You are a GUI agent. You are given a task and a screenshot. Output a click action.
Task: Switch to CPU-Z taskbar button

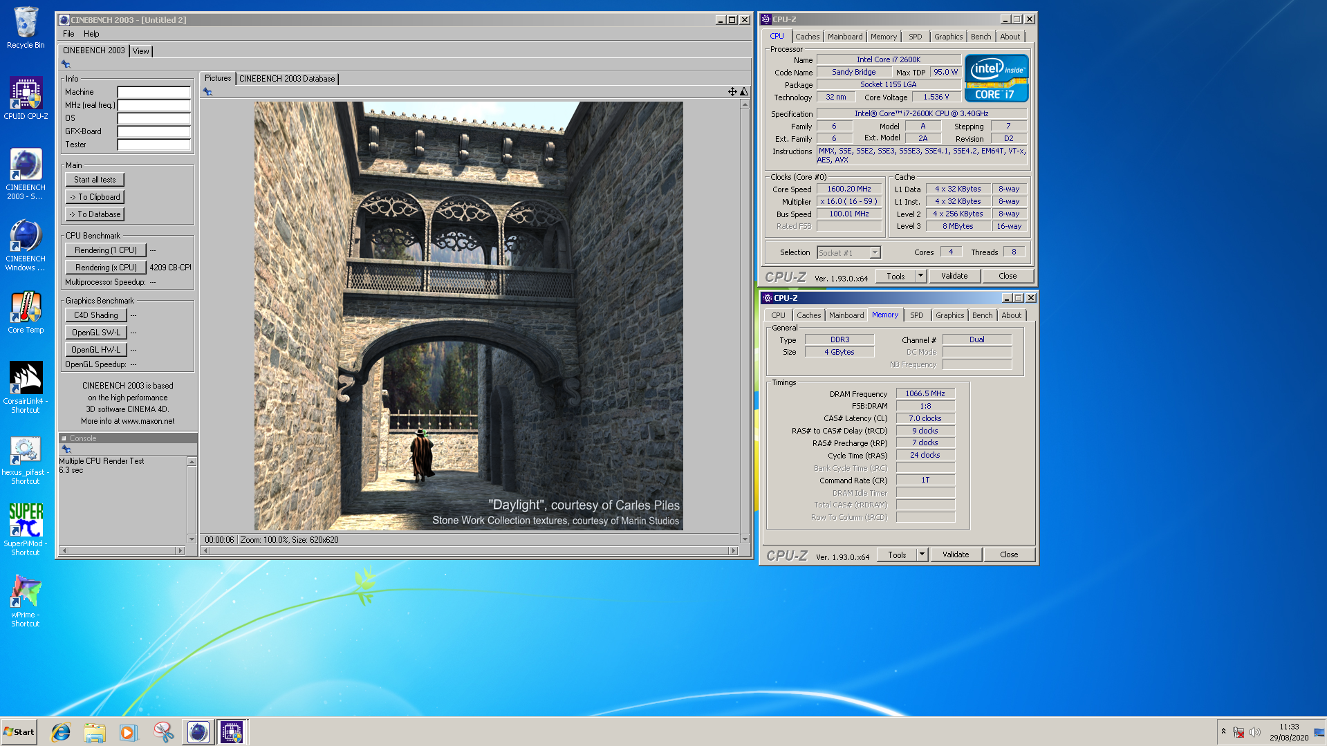[x=232, y=732]
